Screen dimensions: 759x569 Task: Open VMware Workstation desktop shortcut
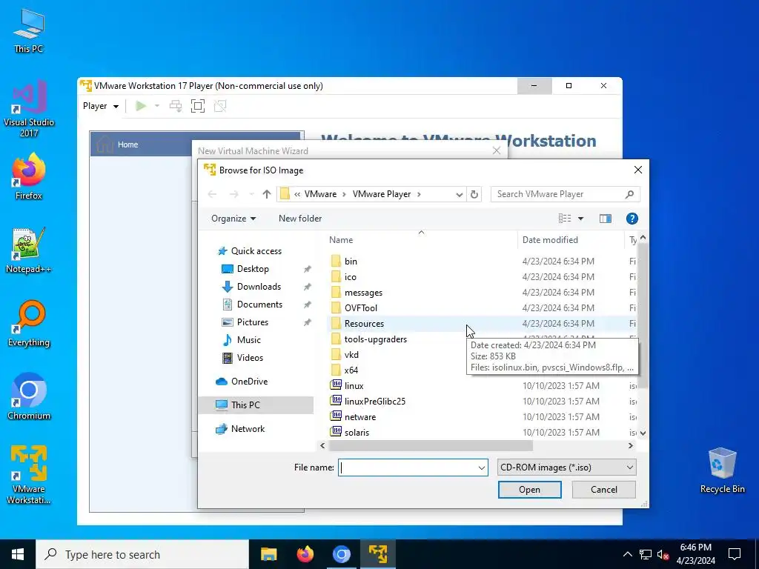(x=29, y=474)
